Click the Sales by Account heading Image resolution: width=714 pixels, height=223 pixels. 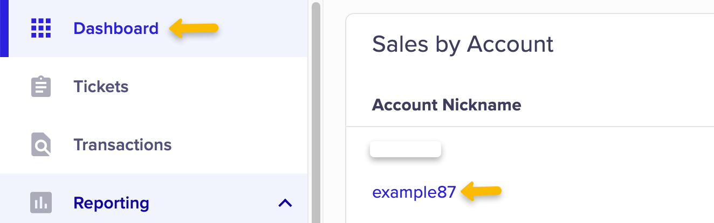tap(463, 44)
